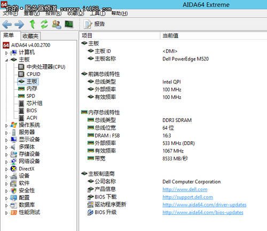The height and width of the screenshot is (231, 267).
Task: Open the http://www.dell.com link
Action: 185,189
